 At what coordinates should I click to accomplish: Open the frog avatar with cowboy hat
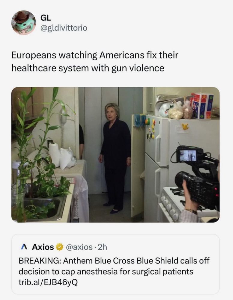pyautogui.click(x=23, y=22)
